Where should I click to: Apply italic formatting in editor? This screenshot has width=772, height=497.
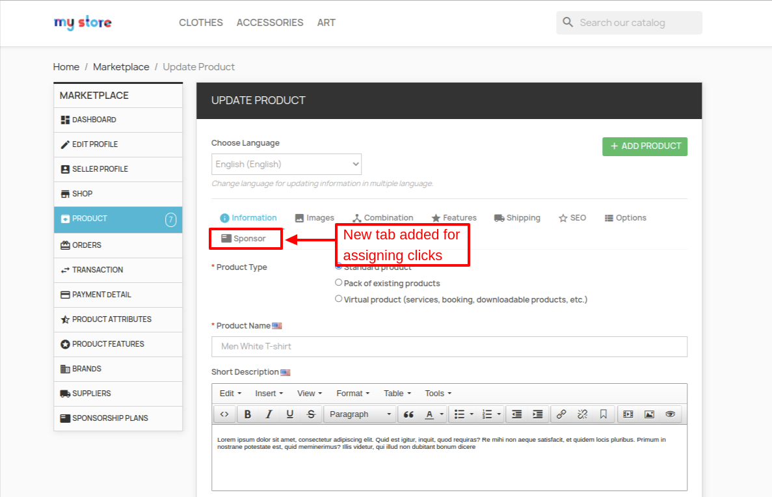pos(269,414)
